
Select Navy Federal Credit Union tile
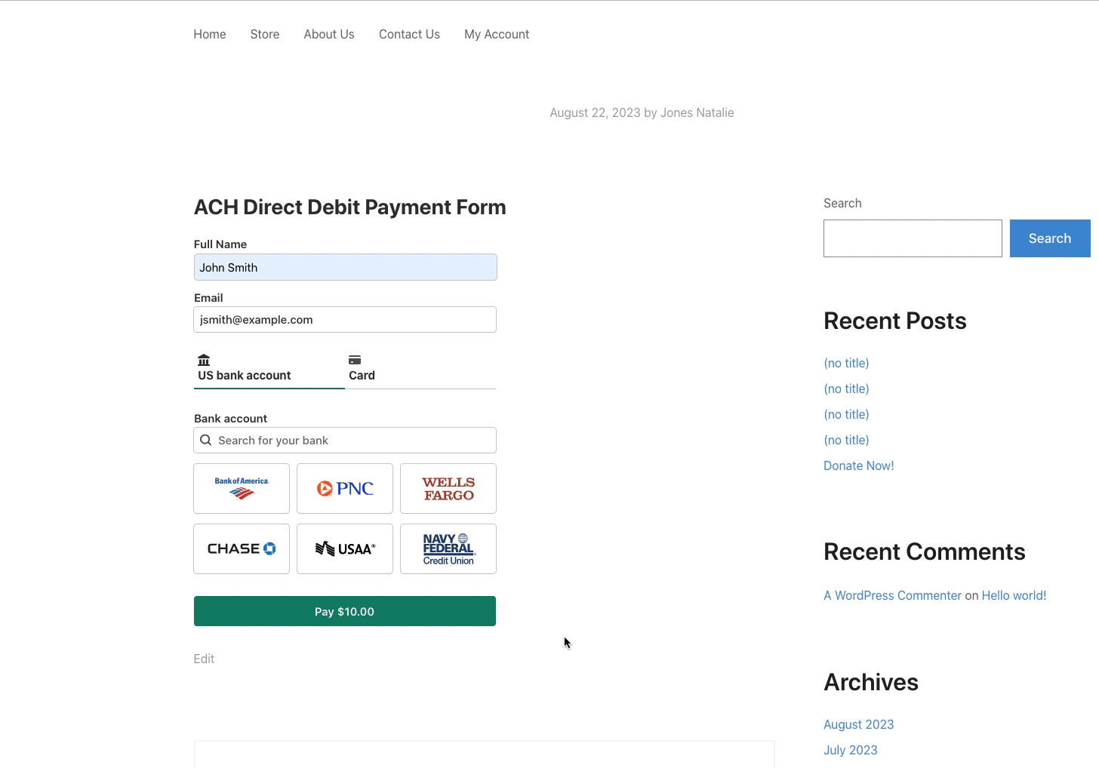[x=448, y=548]
